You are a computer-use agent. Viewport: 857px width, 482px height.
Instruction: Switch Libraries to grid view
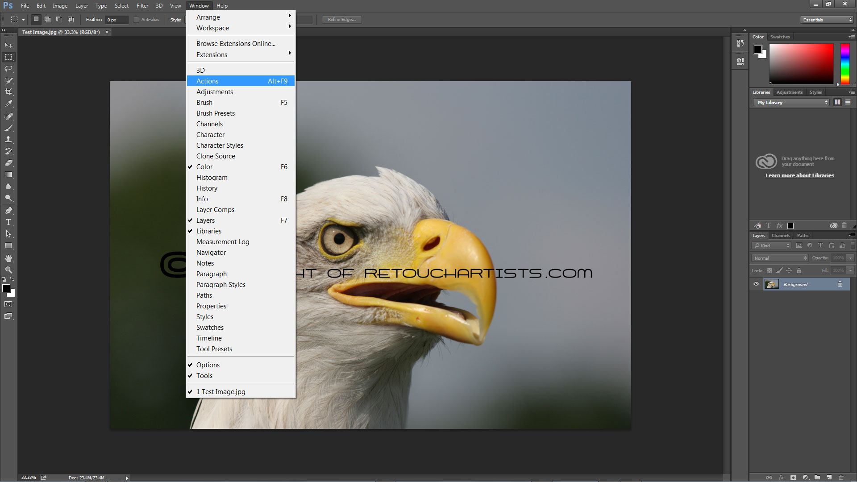pyautogui.click(x=837, y=102)
